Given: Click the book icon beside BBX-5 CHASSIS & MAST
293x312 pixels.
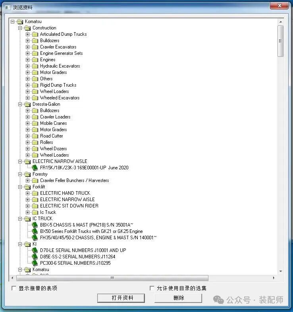Looking at the screenshot, I should click(x=35, y=225).
